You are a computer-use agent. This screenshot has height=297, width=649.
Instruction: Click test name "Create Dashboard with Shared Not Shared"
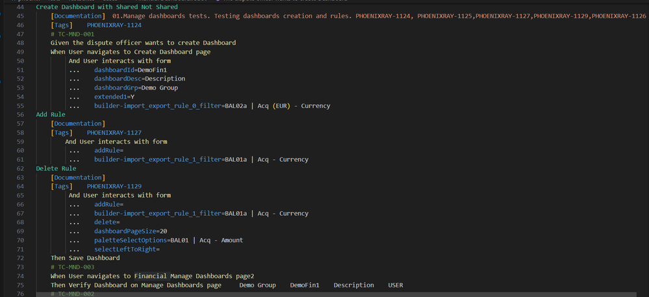click(107, 7)
